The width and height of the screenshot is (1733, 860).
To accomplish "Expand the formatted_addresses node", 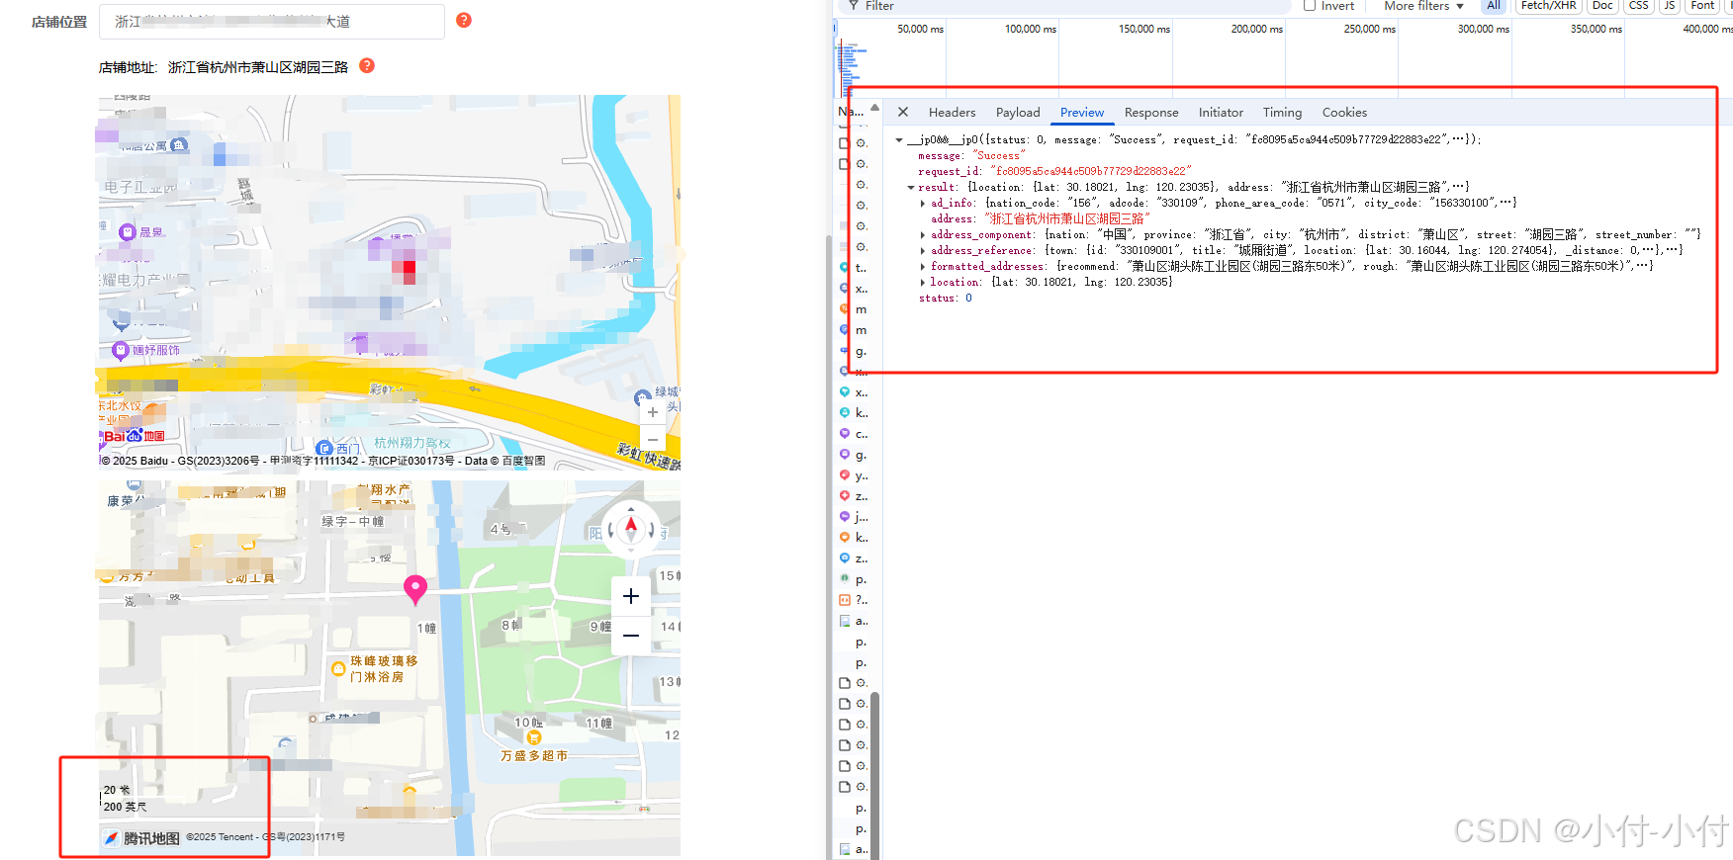I will click(x=923, y=267).
